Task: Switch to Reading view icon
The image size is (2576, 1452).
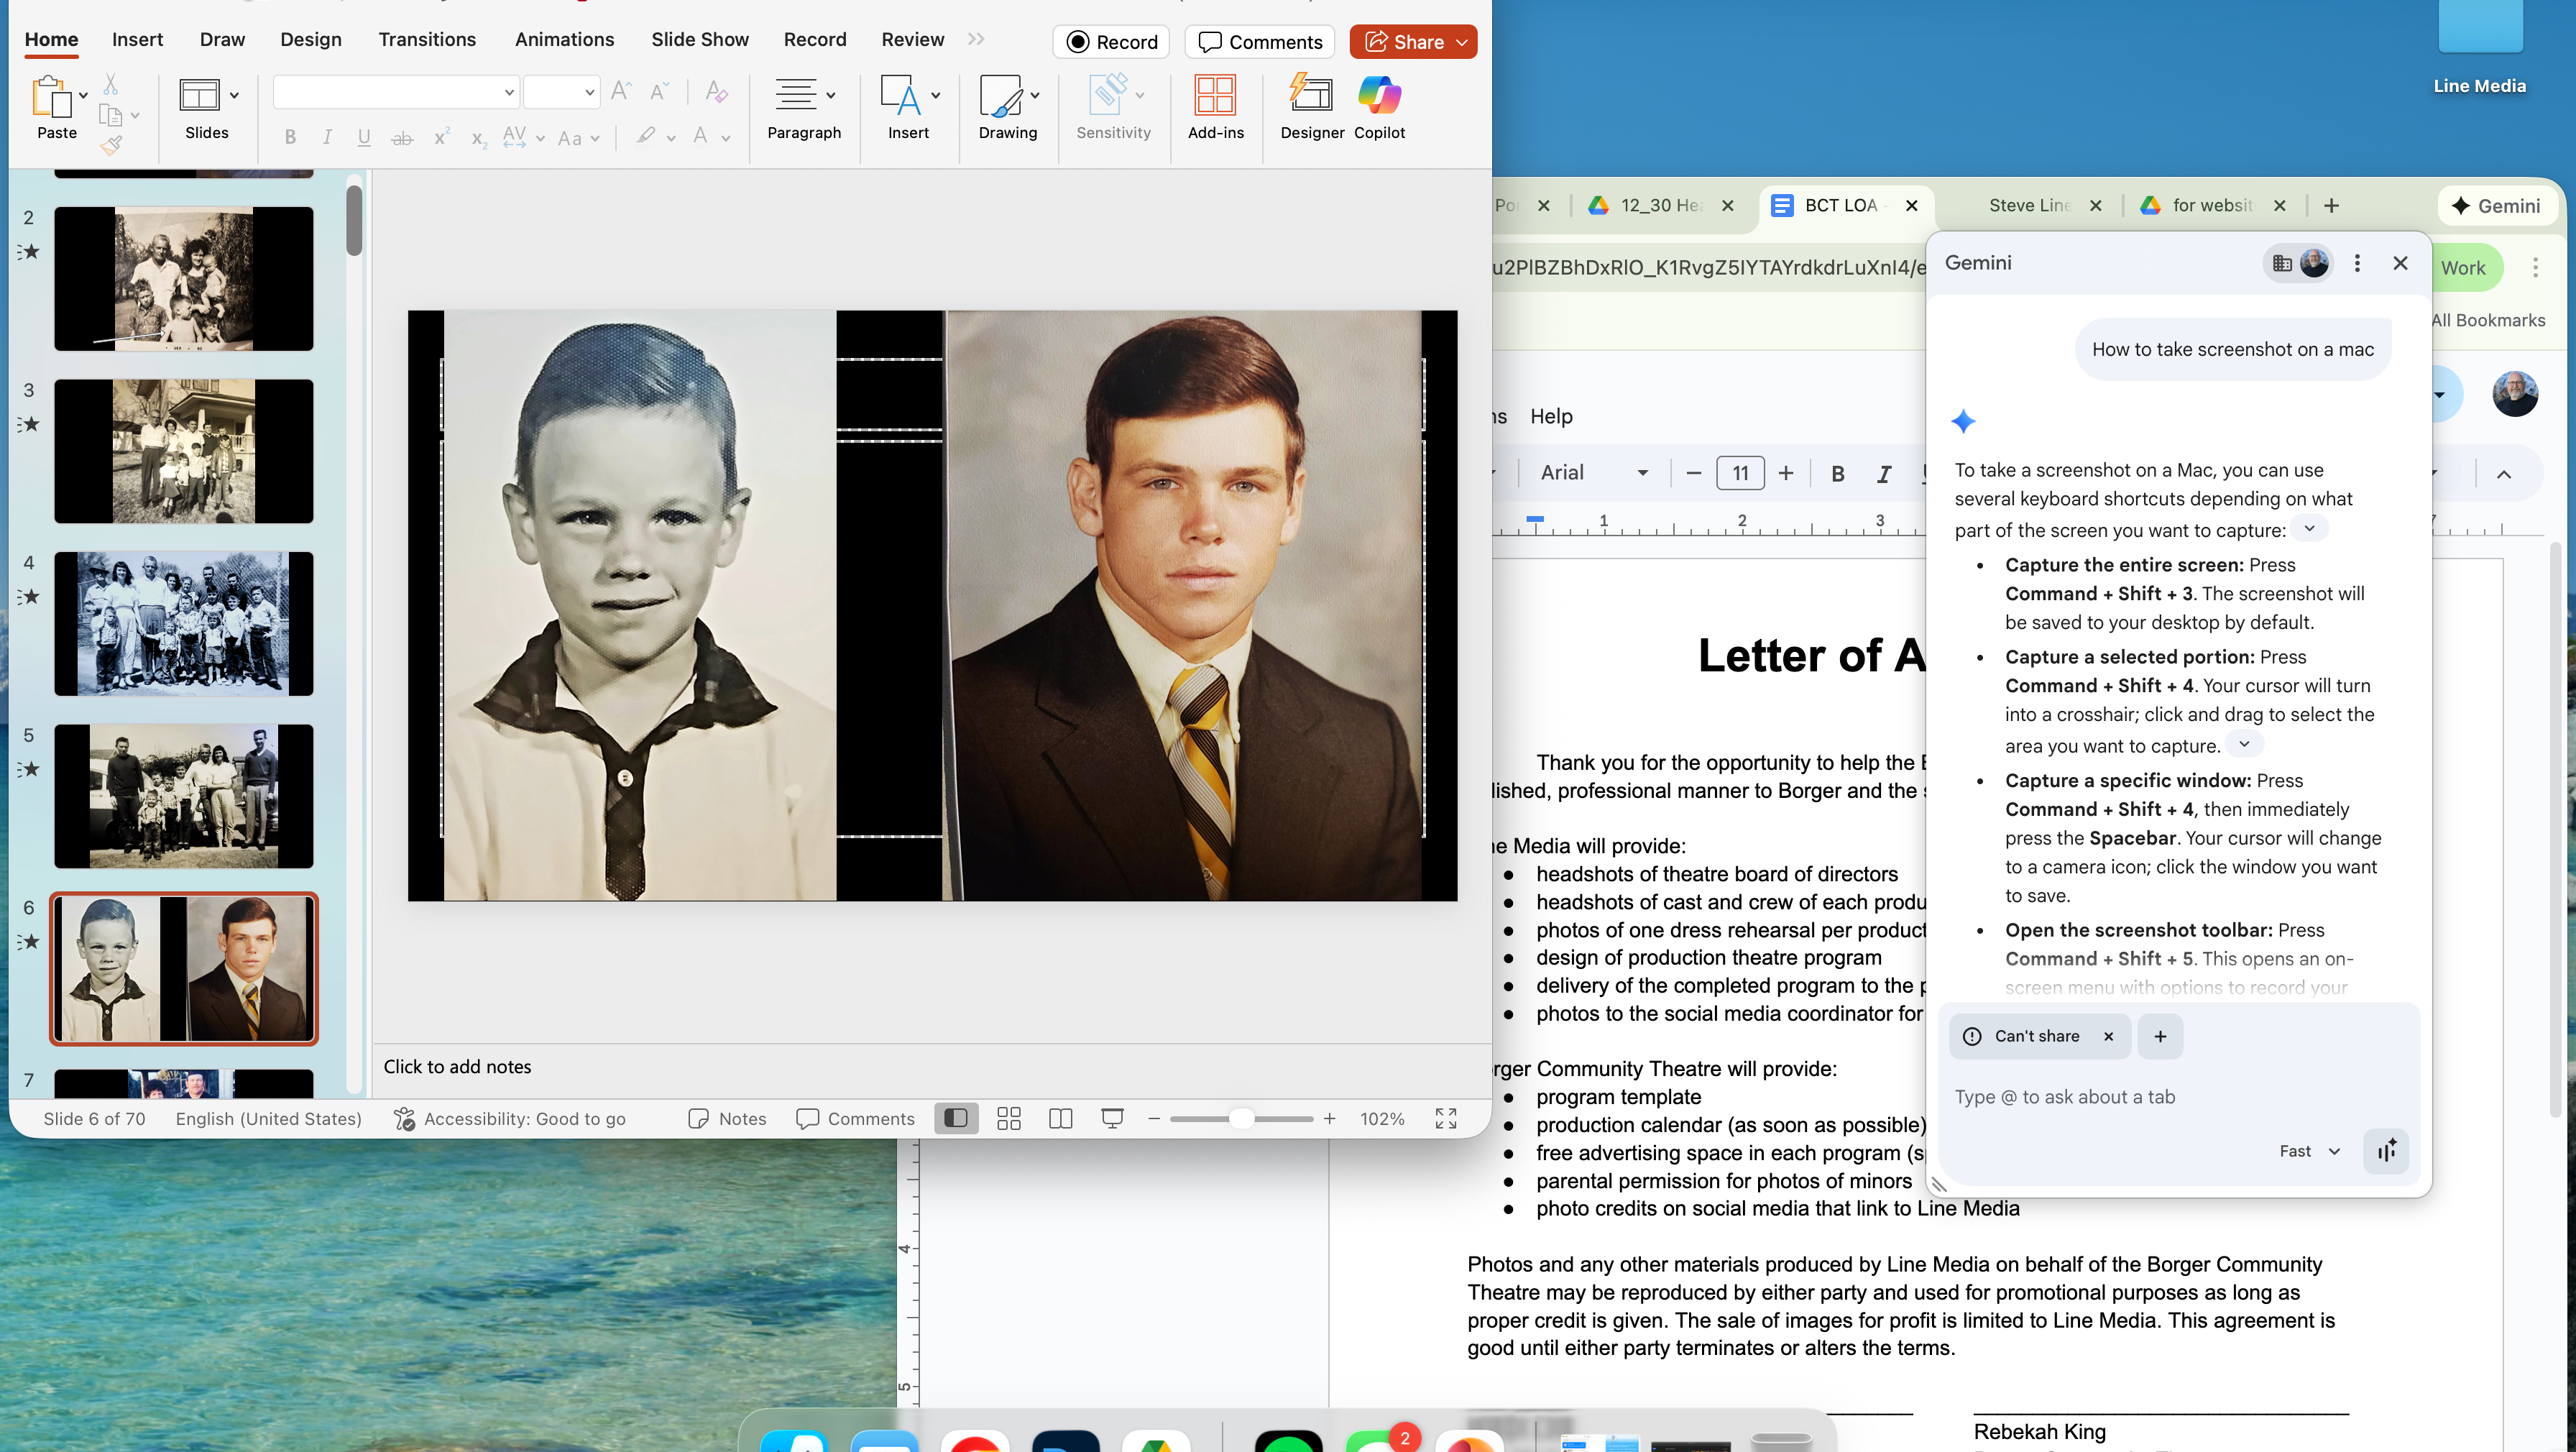Action: tap(1060, 1118)
